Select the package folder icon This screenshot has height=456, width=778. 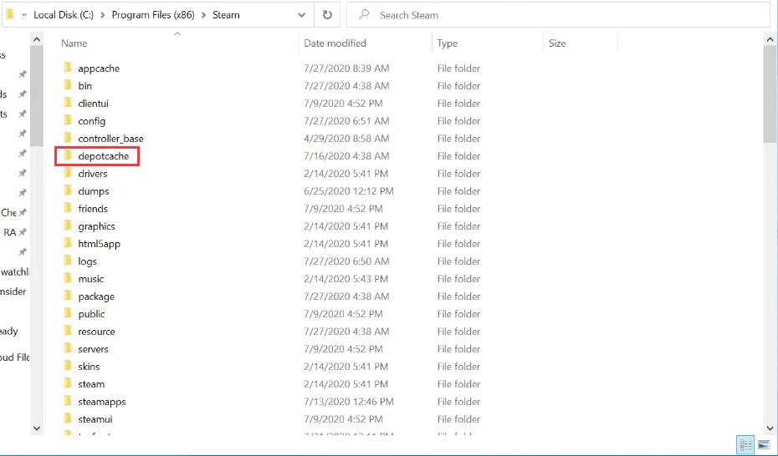68,296
